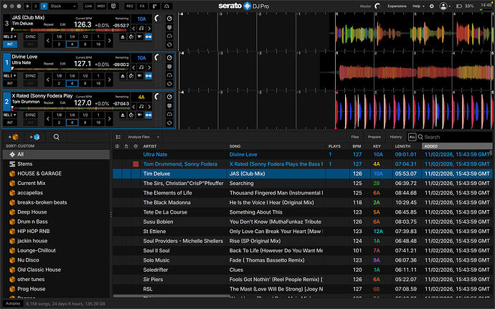Image resolution: width=495 pixels, height=309 pixels.
Task: Click the MIDI button
Action: [101, 6]
